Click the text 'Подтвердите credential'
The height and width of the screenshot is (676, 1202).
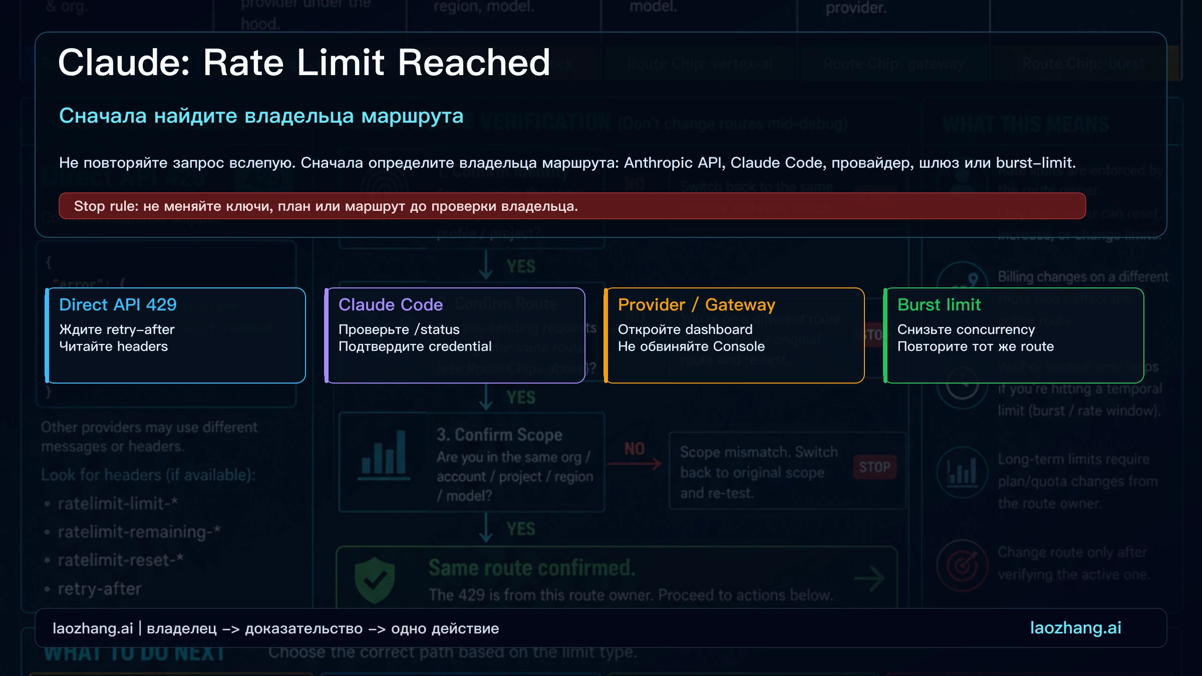[415, 347]
